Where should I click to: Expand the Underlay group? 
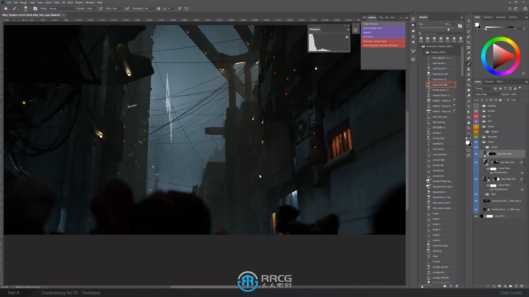click(x=481, y=106)
